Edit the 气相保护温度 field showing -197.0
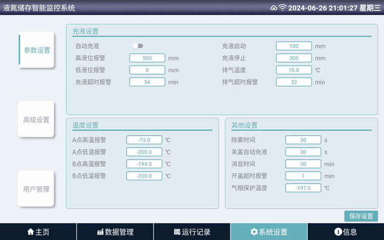384x240 pixels. [303, 188]
